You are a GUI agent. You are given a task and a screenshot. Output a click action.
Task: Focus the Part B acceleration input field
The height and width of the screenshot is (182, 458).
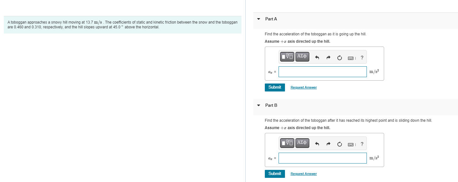pos(322,158)
